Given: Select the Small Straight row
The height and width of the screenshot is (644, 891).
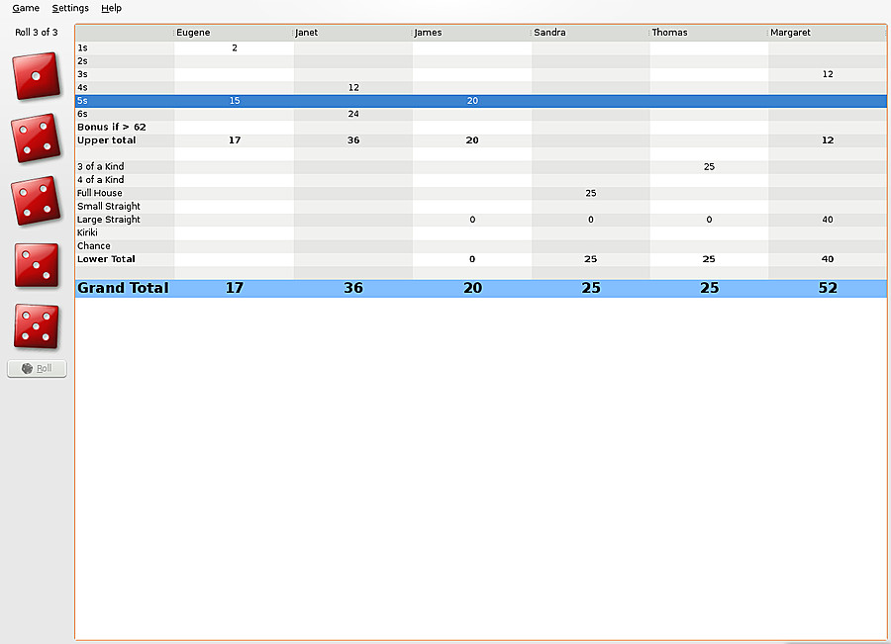Looking at the screenshot, I should point(124,207).
